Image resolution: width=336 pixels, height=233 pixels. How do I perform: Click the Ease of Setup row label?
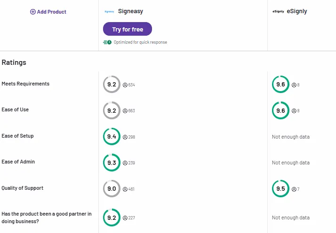click(x=17, y=136)
